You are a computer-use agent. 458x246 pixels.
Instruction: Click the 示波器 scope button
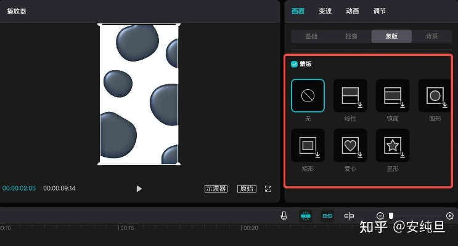216,189
